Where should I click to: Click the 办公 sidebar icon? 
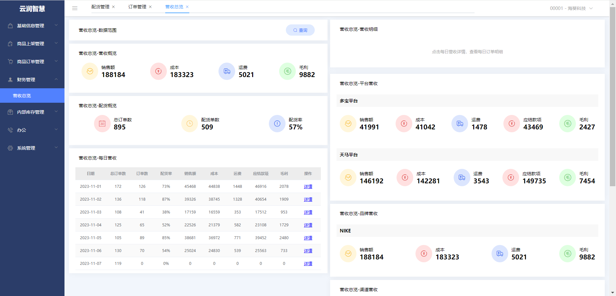[10, 130]
